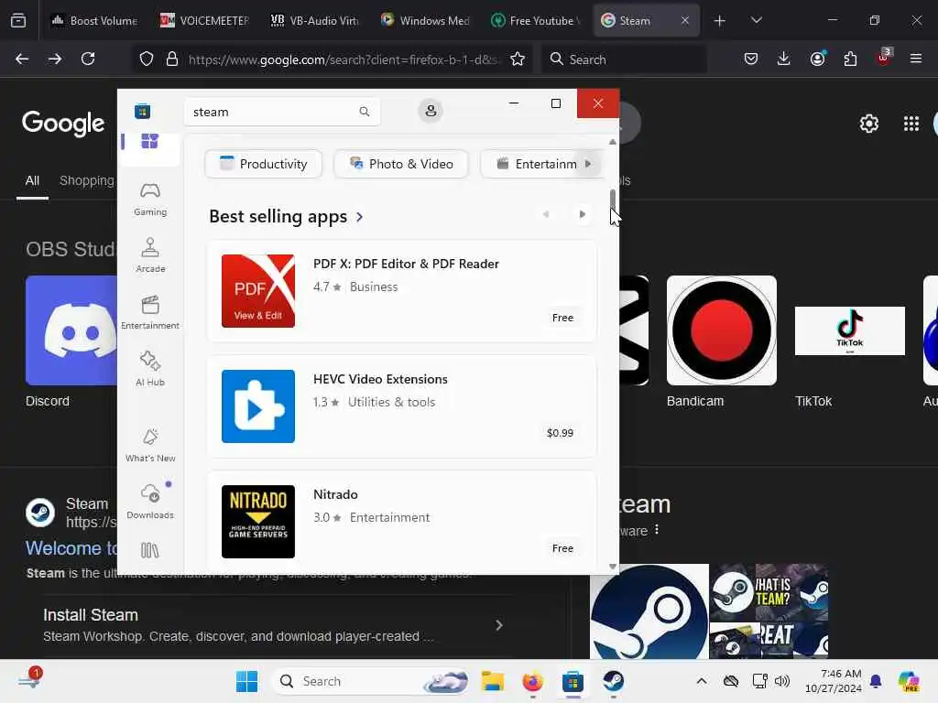Open Bandicam result thumbnail in Google
The height and width of the screenshot is (703, 938).
pos(722,330)
